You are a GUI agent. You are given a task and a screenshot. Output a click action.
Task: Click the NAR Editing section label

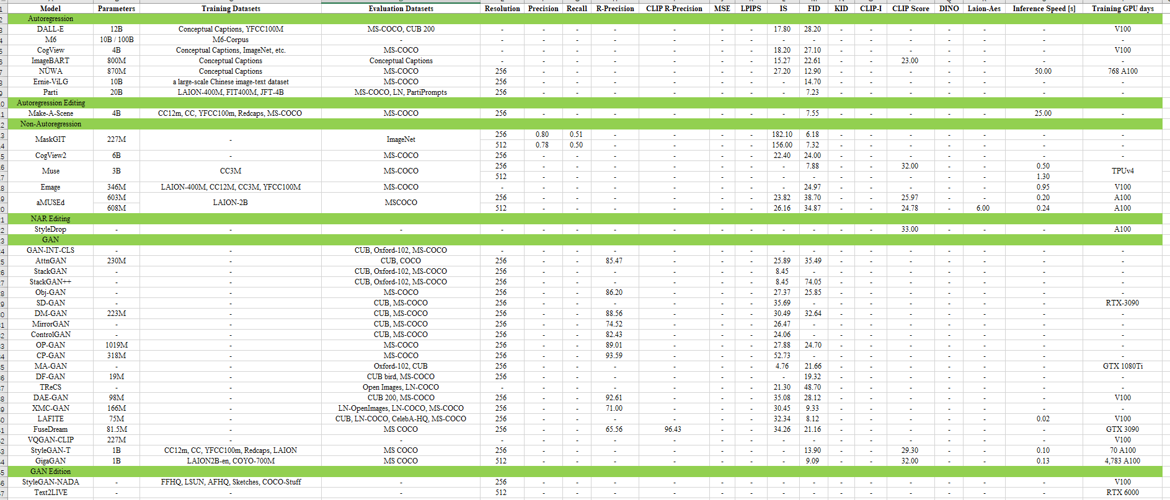51,219
